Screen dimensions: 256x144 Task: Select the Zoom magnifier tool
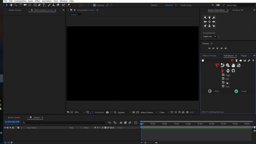click(16, 5)
